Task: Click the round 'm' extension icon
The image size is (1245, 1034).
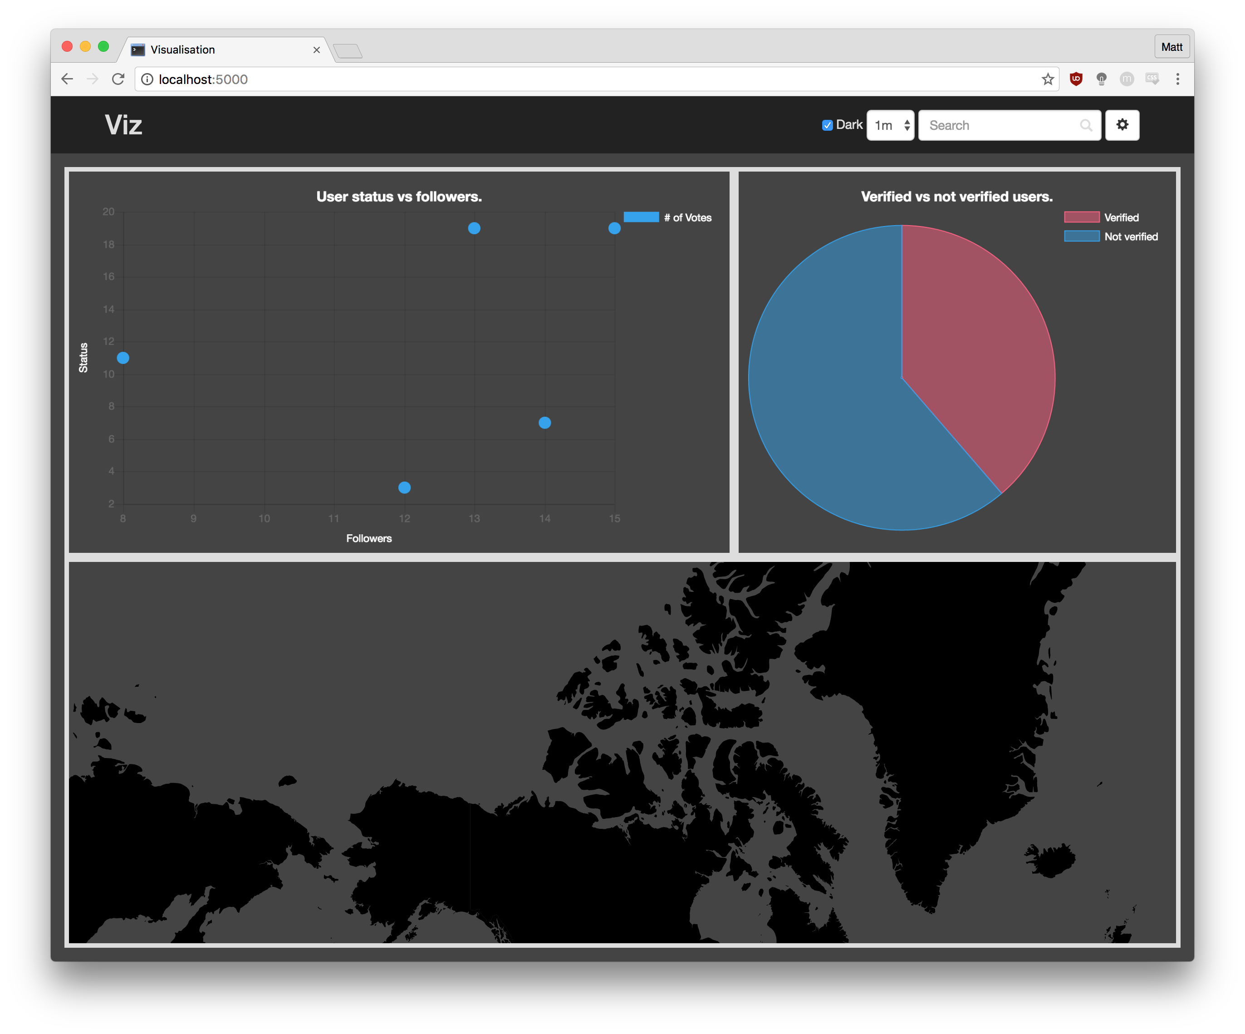Action: pos(1127,79)
